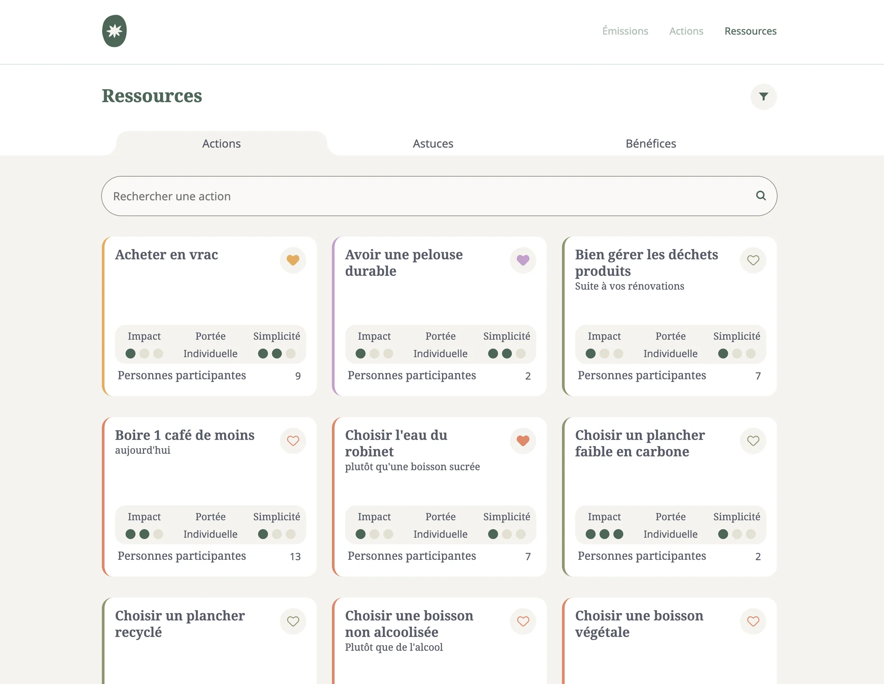Click the green star logo icon
This screenshot has height=684, width=884.
coord(114,31)
